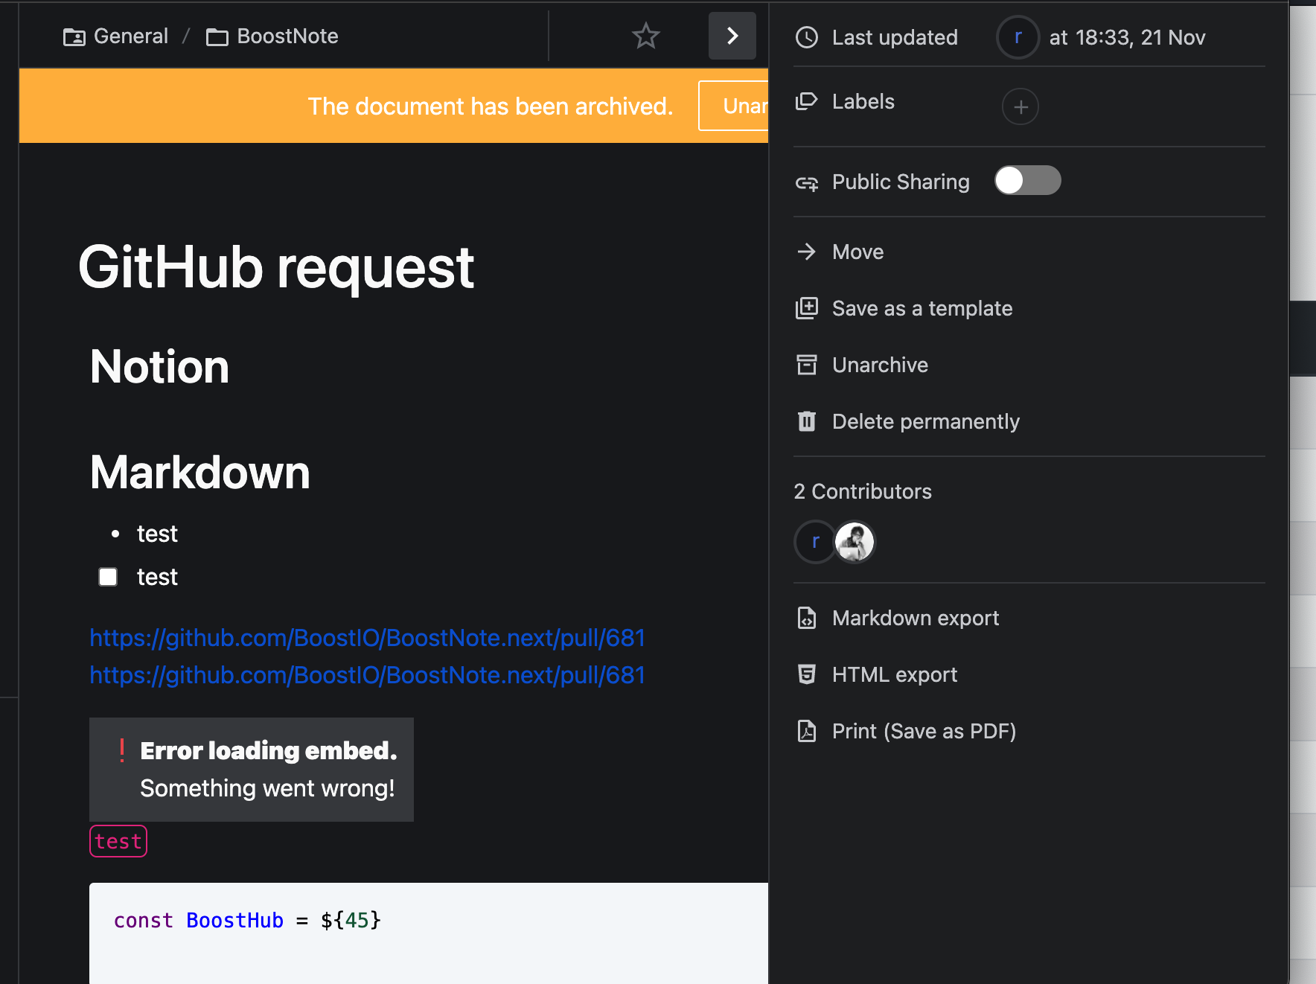The image size is (1316, 984).
Task: Open the BoostNote folder breadcrumb
Action: (x=272, y=36)
